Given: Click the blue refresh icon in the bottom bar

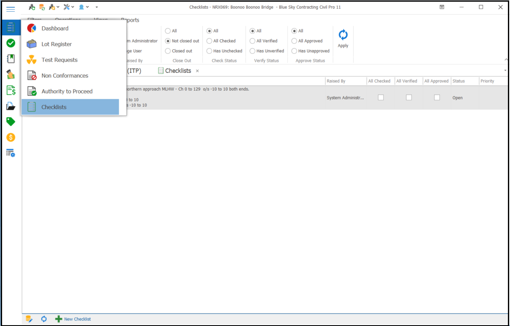Looking at the screenshot, I should click(44, 319).
